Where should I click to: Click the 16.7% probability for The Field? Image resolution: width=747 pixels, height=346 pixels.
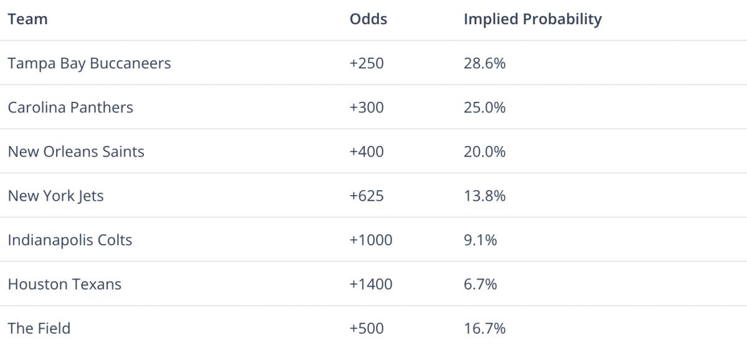tap(485, 329)
